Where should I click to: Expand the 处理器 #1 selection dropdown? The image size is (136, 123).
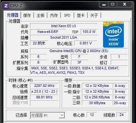point(62,115)
